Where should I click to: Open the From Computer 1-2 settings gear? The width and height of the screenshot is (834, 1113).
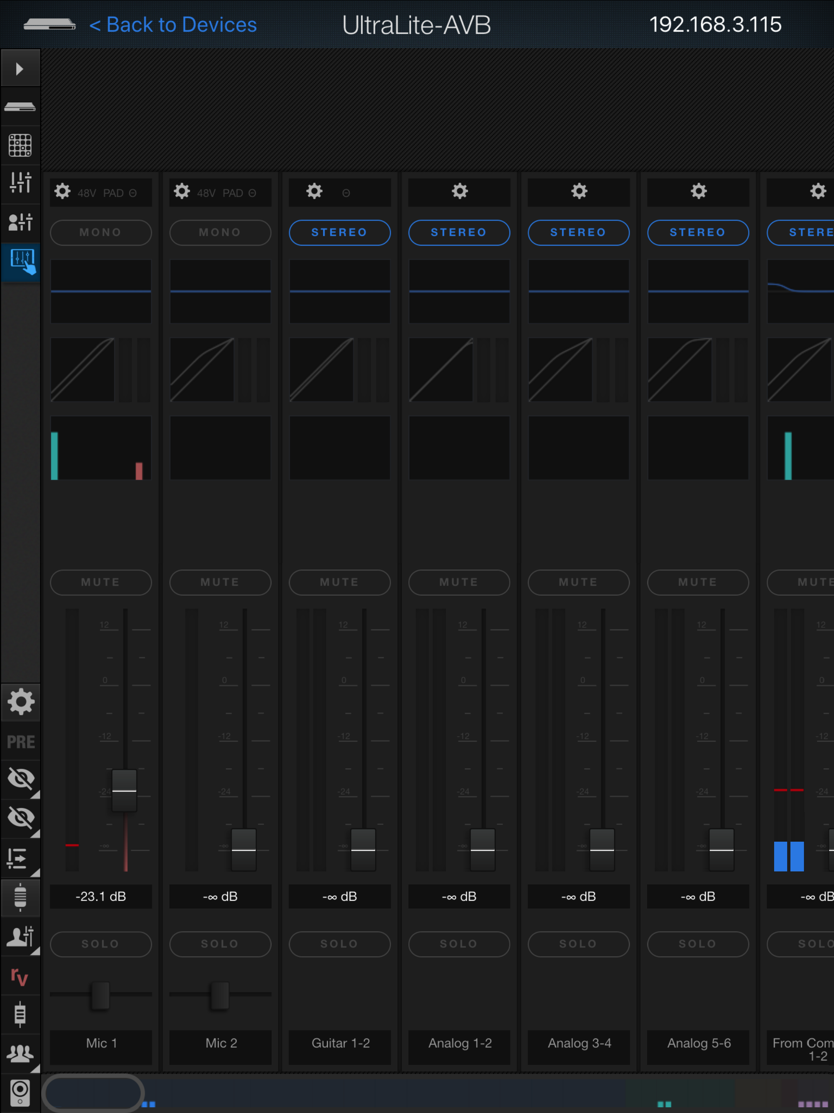pyautogui.click(x=818, y=191)
